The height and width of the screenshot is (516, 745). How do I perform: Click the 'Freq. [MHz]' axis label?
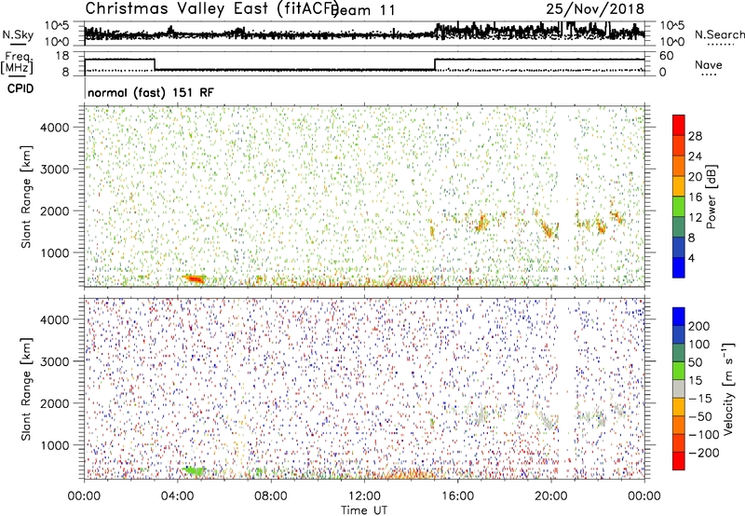tap(18, 62)
